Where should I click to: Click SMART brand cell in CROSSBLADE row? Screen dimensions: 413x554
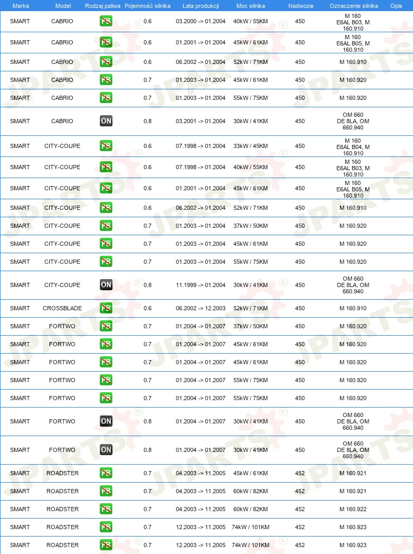coord(20,308)
